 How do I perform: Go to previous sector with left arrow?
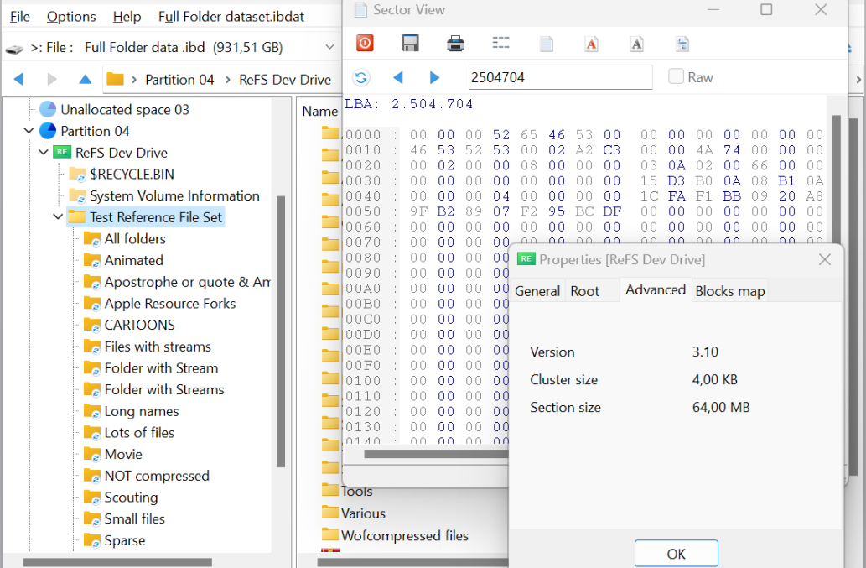(397, 77)
